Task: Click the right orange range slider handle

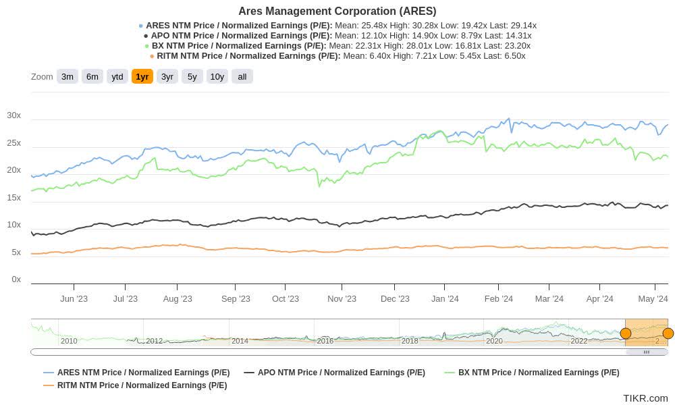Action: (x=668, y=333)
